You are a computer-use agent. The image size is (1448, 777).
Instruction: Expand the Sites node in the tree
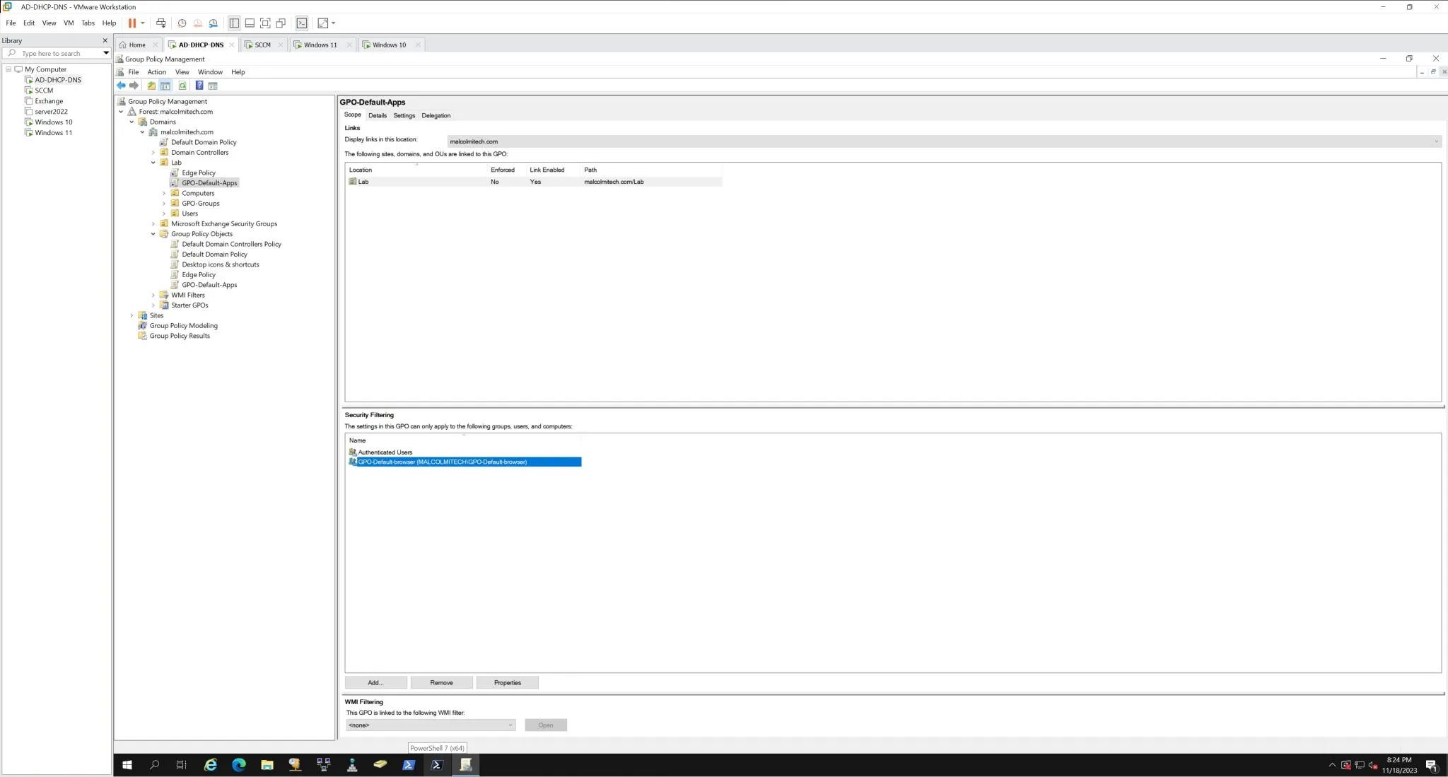tap(133, 315)
